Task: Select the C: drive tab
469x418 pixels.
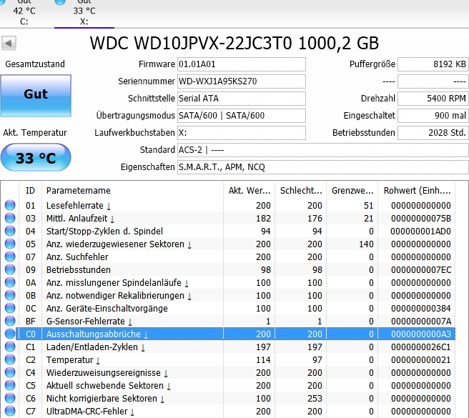Action: click(x=24, y=13)
